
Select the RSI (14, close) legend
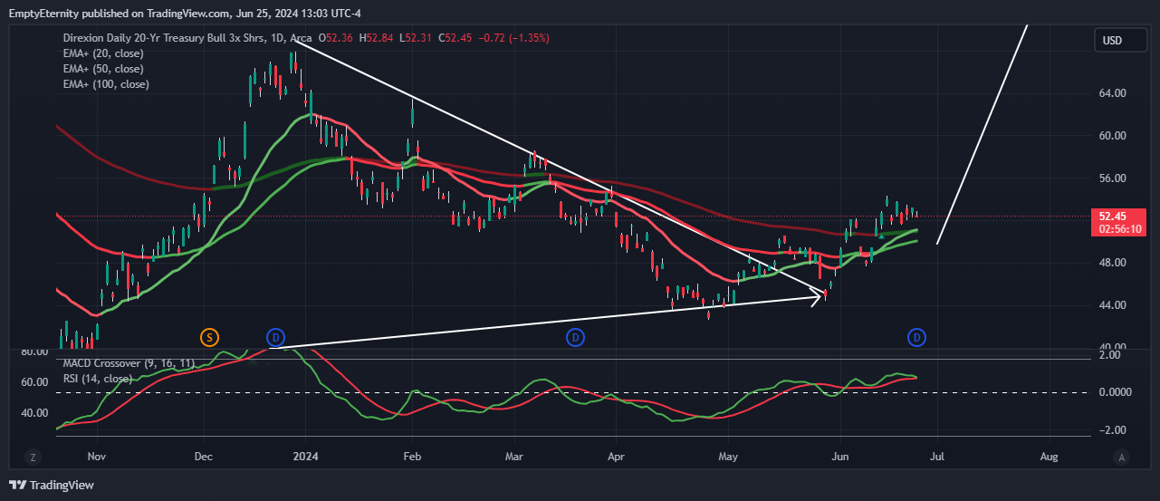pyautogui.click(x=97, y=378)
